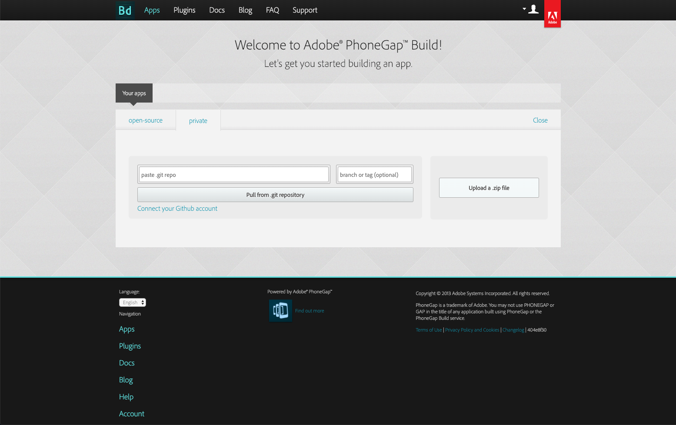This screenshot has height=425, width=676.
Task: Click Upload a .zip file button
Action: 489,188
